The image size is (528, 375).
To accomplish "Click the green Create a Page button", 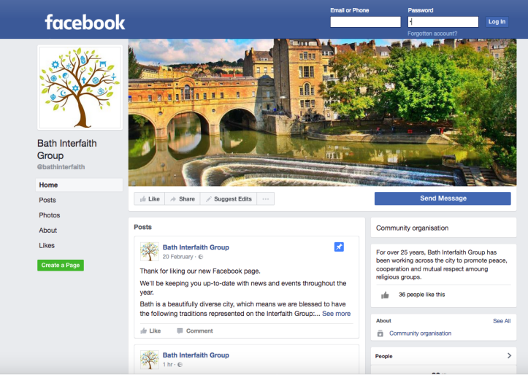I will (61, 265).
